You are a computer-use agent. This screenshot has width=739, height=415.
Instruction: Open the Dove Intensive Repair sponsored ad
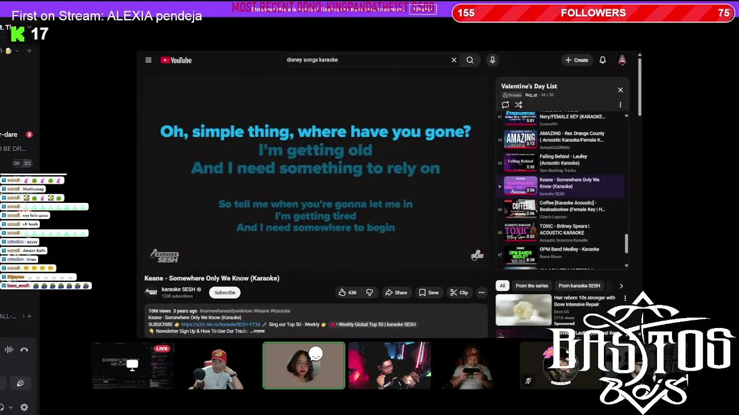[x=559, y=310]
